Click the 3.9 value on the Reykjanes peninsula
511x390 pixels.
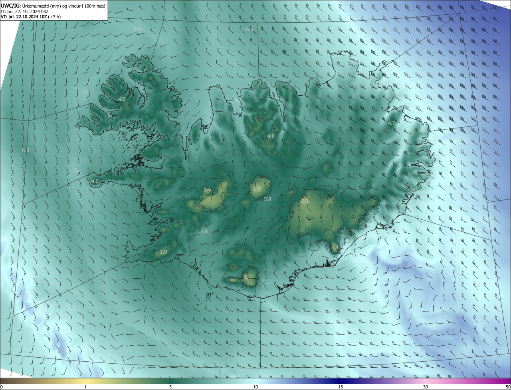(163, 252)
